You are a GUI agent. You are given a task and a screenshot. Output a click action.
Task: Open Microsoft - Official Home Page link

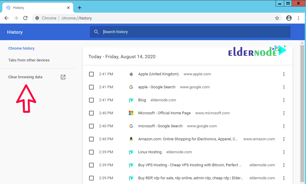coord(164,113)
